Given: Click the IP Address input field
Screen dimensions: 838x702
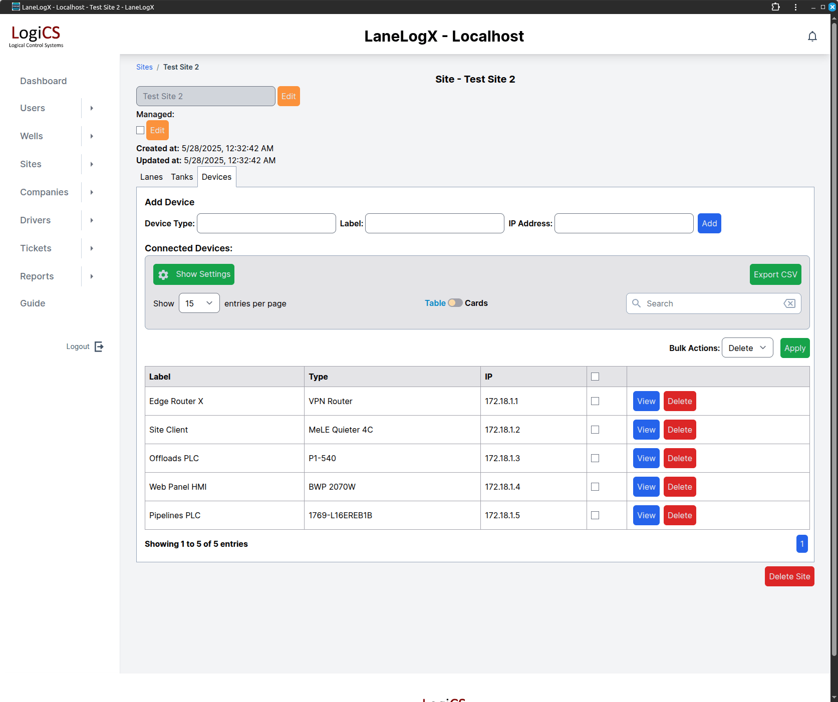Looking at the screenshot, I should pyautogui.click(x=624, y=223).
